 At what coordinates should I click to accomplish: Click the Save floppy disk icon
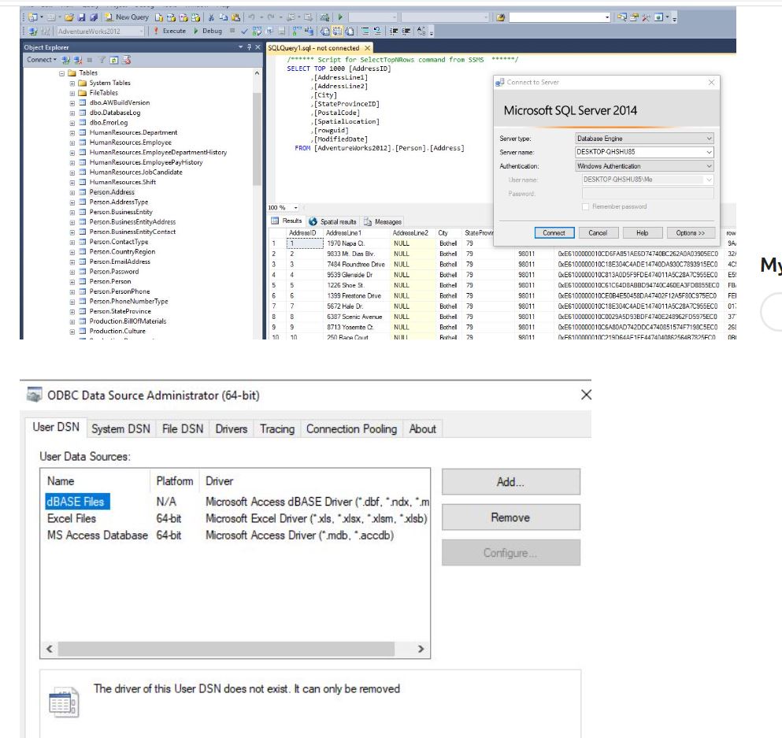pyautogui.click(x=82, y=17)
